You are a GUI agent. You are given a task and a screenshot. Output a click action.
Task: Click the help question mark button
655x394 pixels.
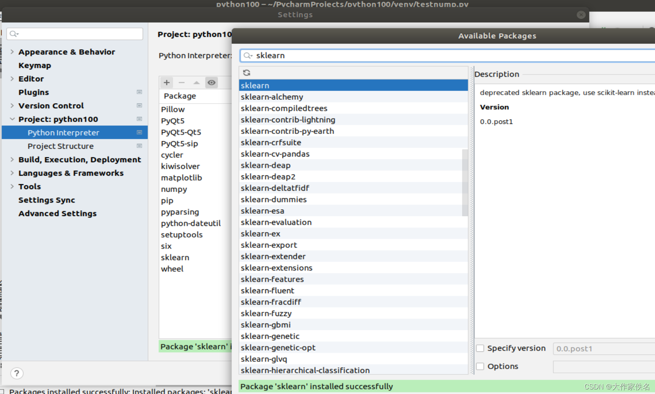pos(16,373)
